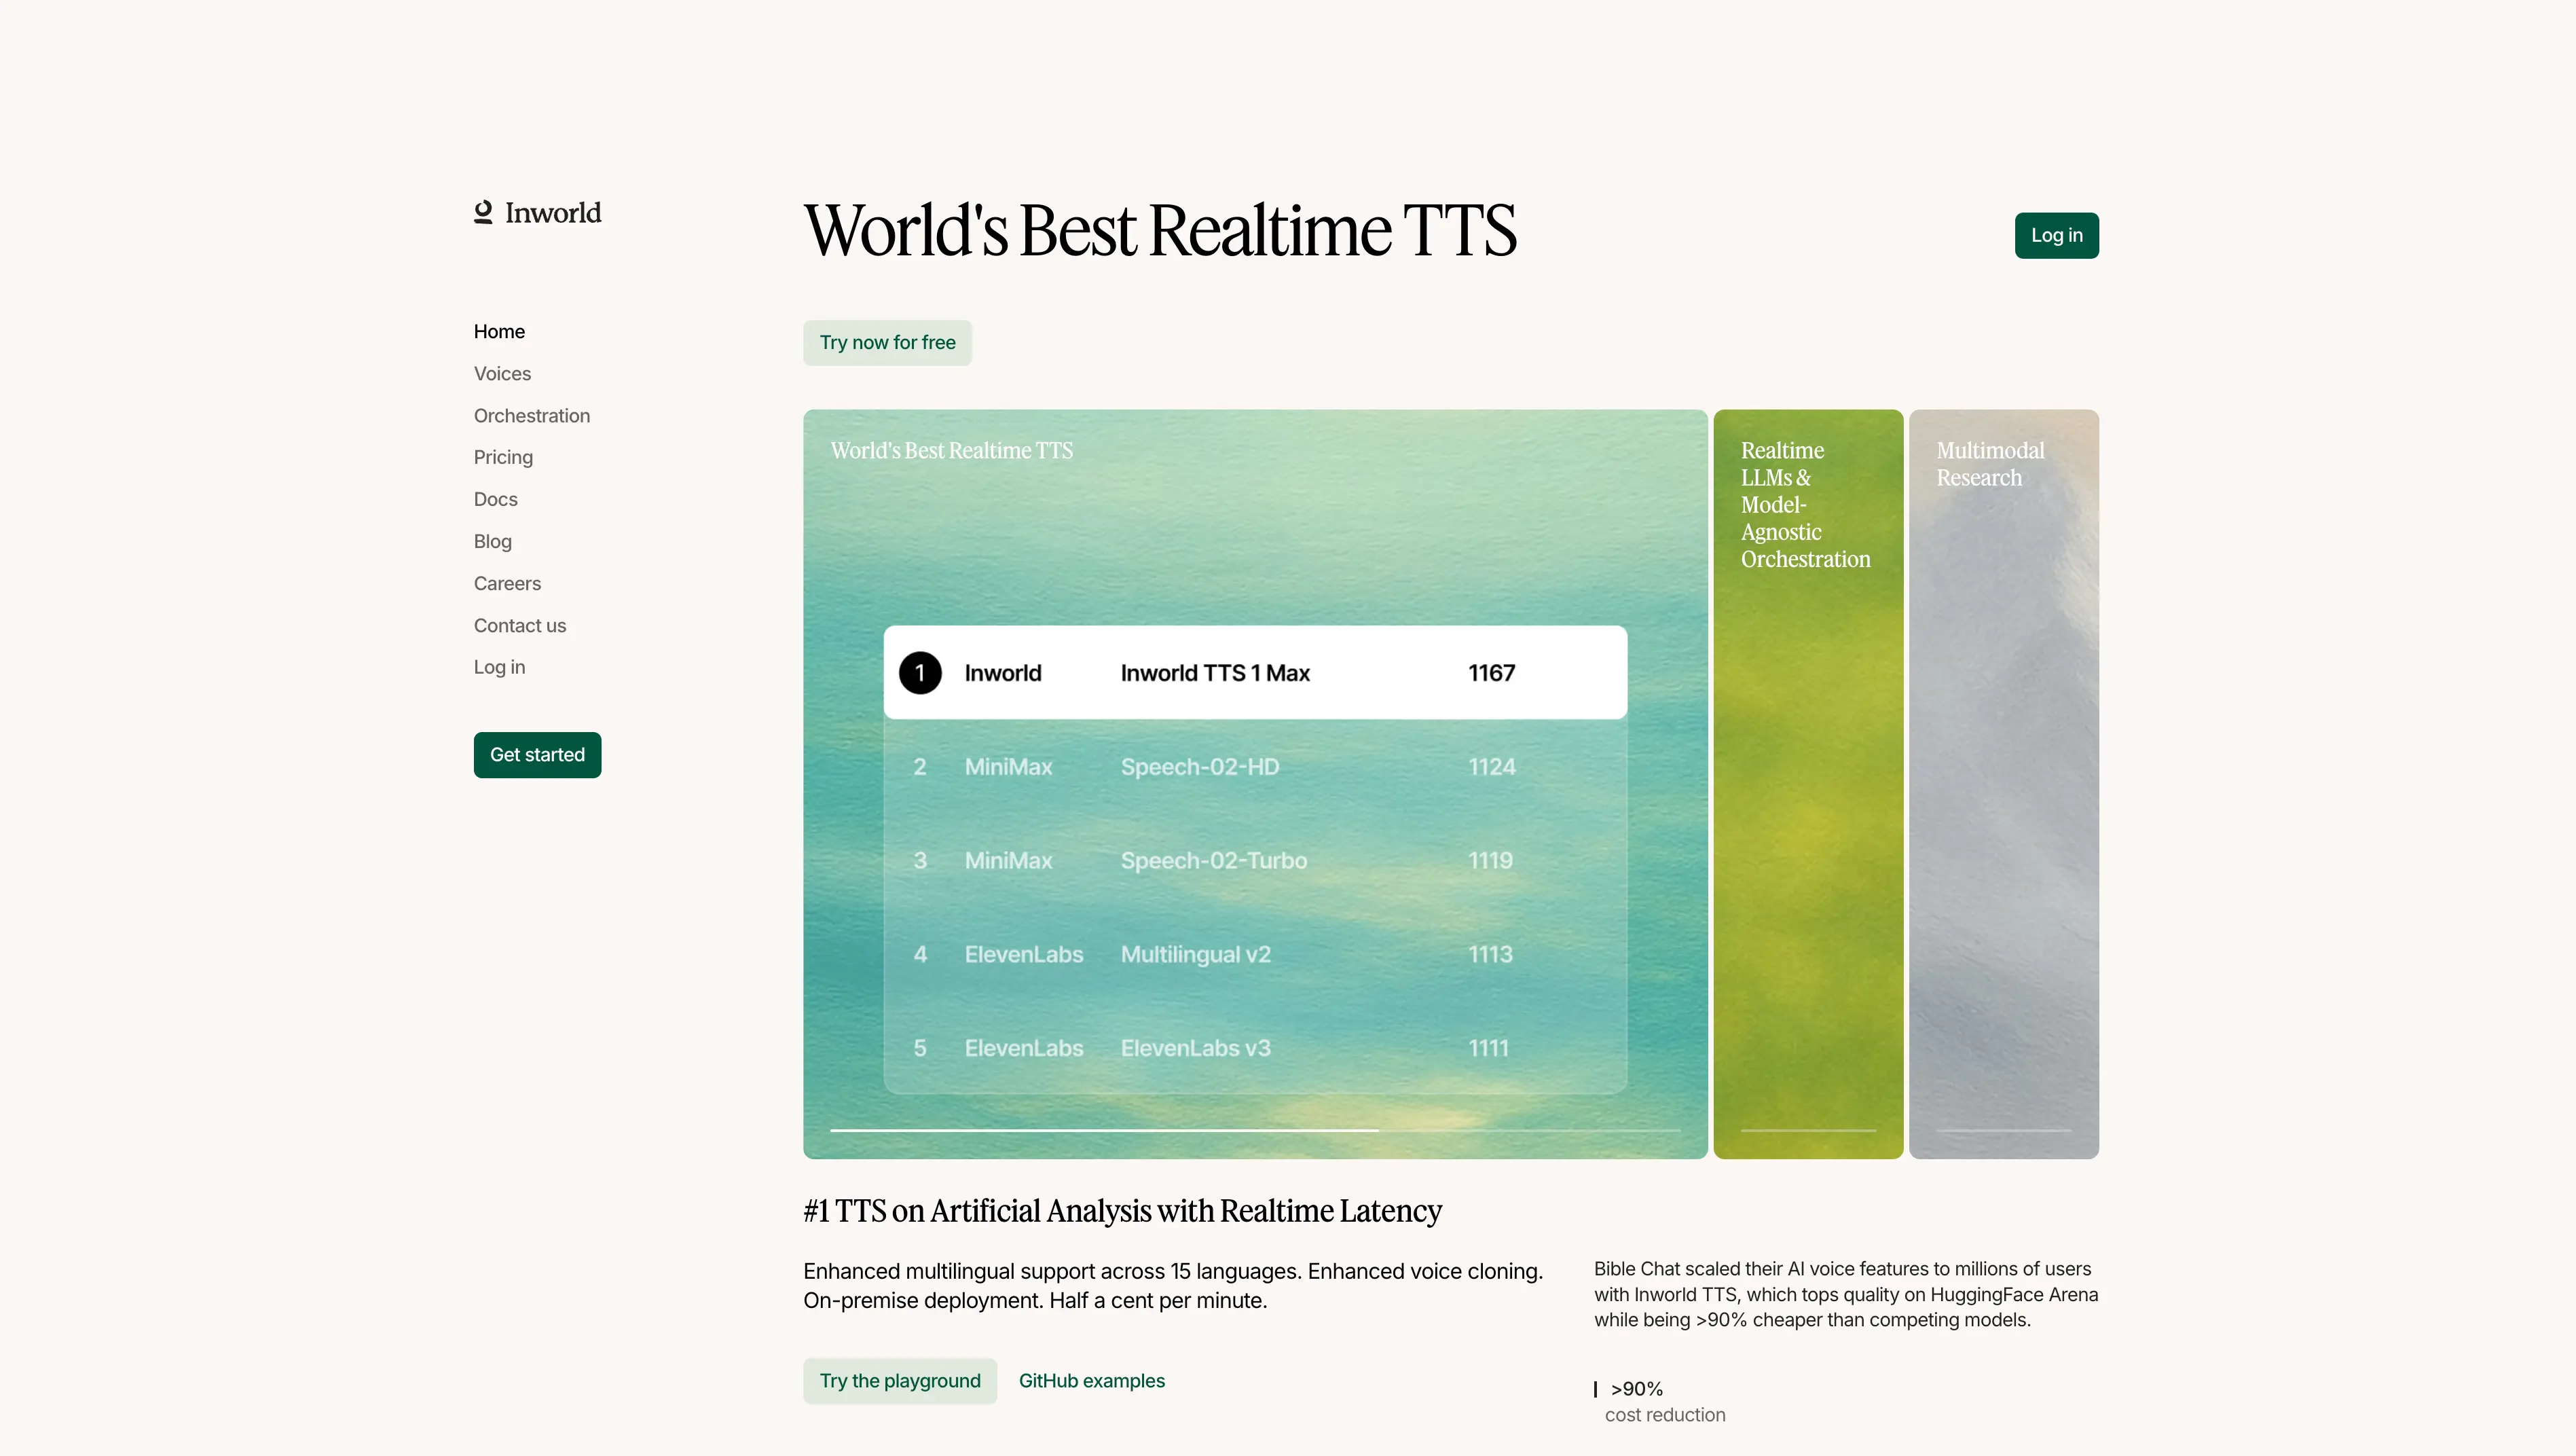Screen dimensions: 2576x1456
Task: Visit the Blog link
Action: pyautogui.click(x=492, y=541)
